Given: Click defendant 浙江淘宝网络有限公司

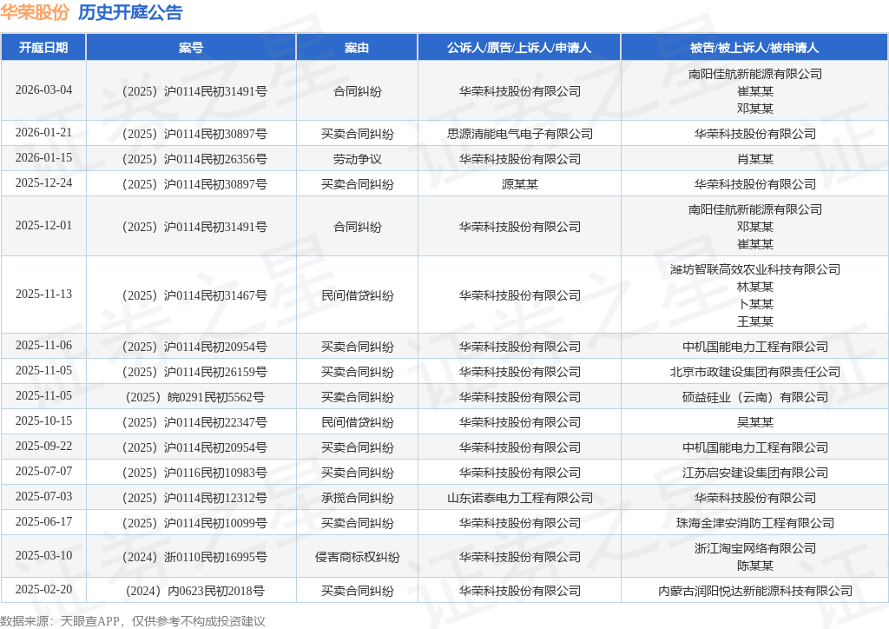Looking at the screenshot, I should point(755,548).
